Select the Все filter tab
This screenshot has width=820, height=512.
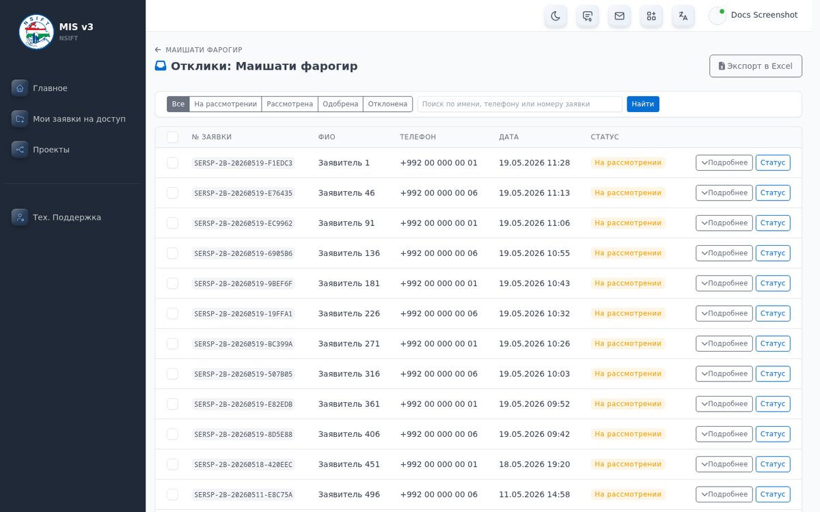coord(178,104)
